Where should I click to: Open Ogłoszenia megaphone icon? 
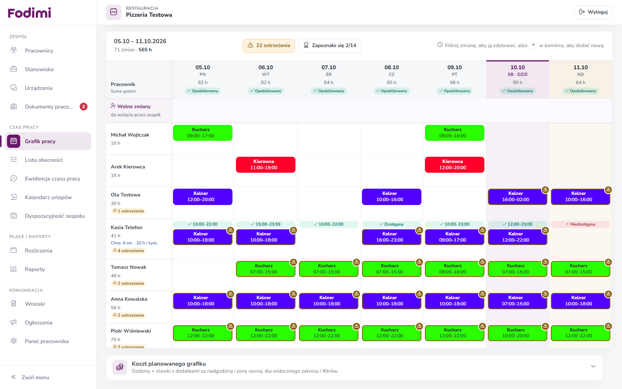(14, 322)
